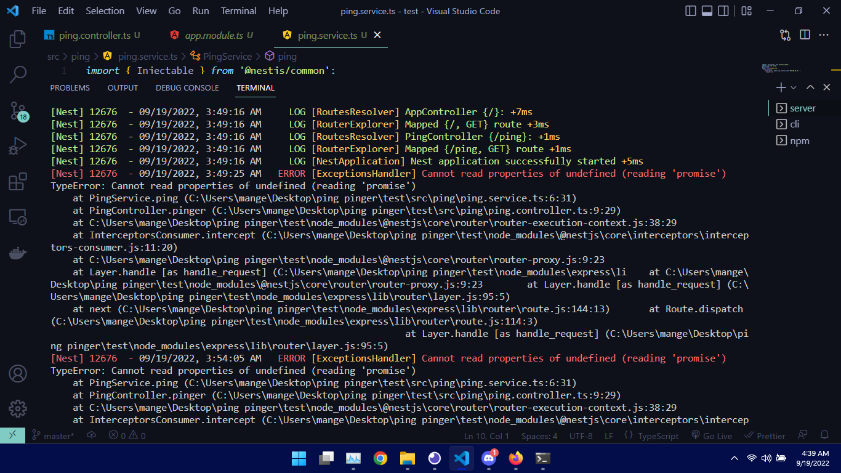Split the editor to the right
Screen dimensions: 841x473
(805, 35)
